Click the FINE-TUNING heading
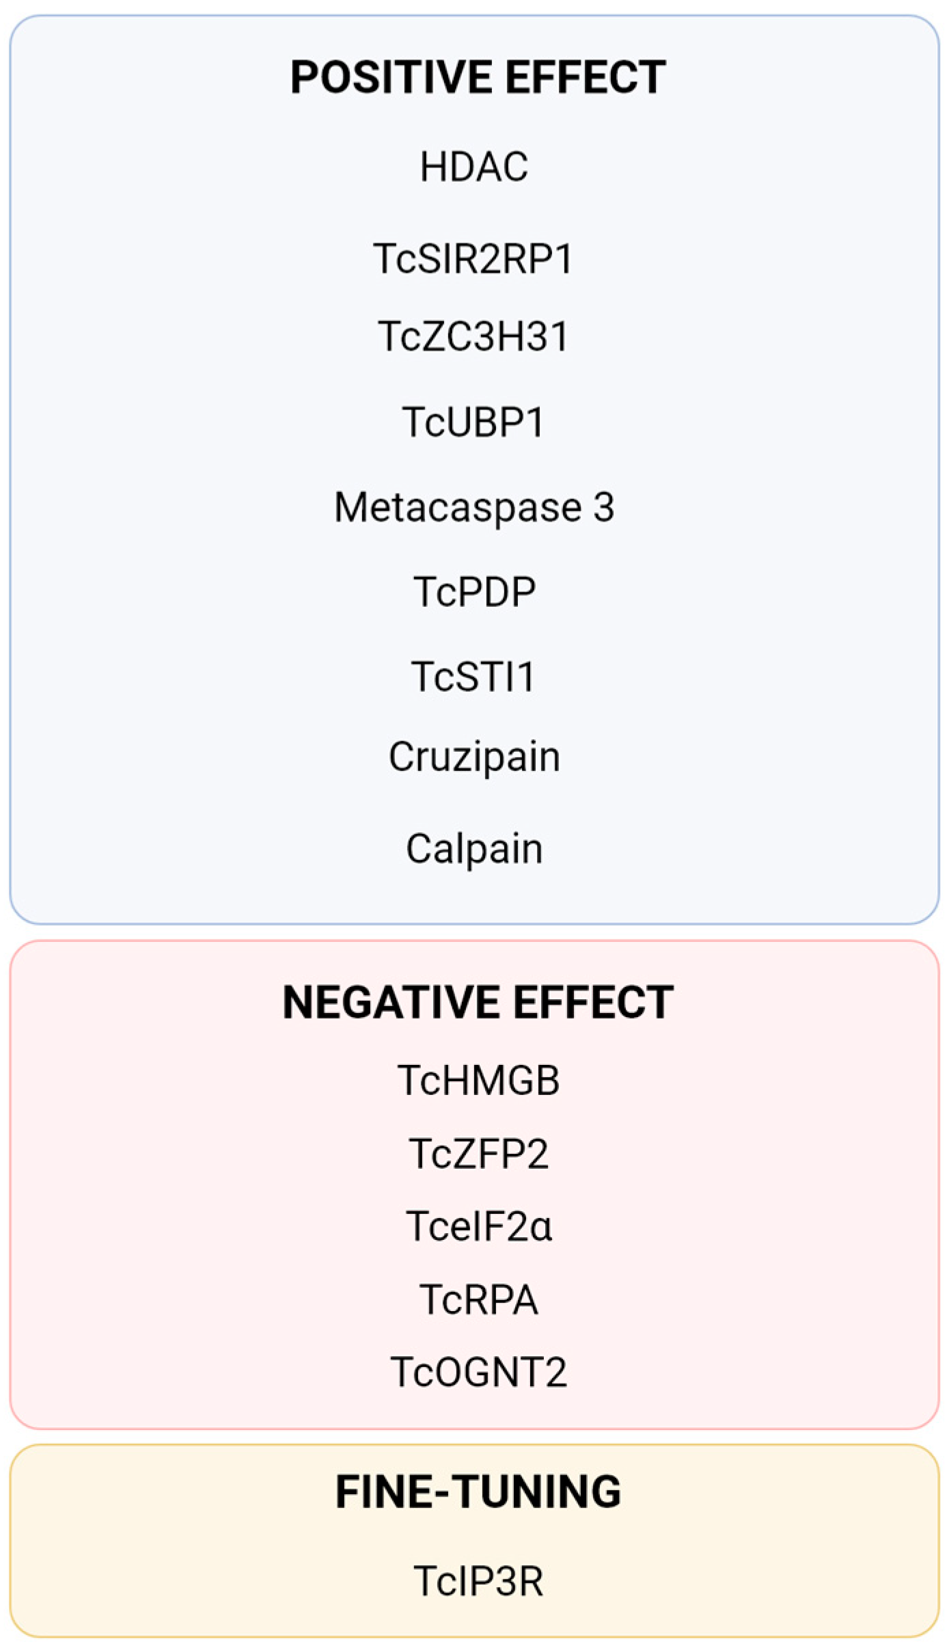Viewport: 949px width, 1650px height. pos(478,1491)
